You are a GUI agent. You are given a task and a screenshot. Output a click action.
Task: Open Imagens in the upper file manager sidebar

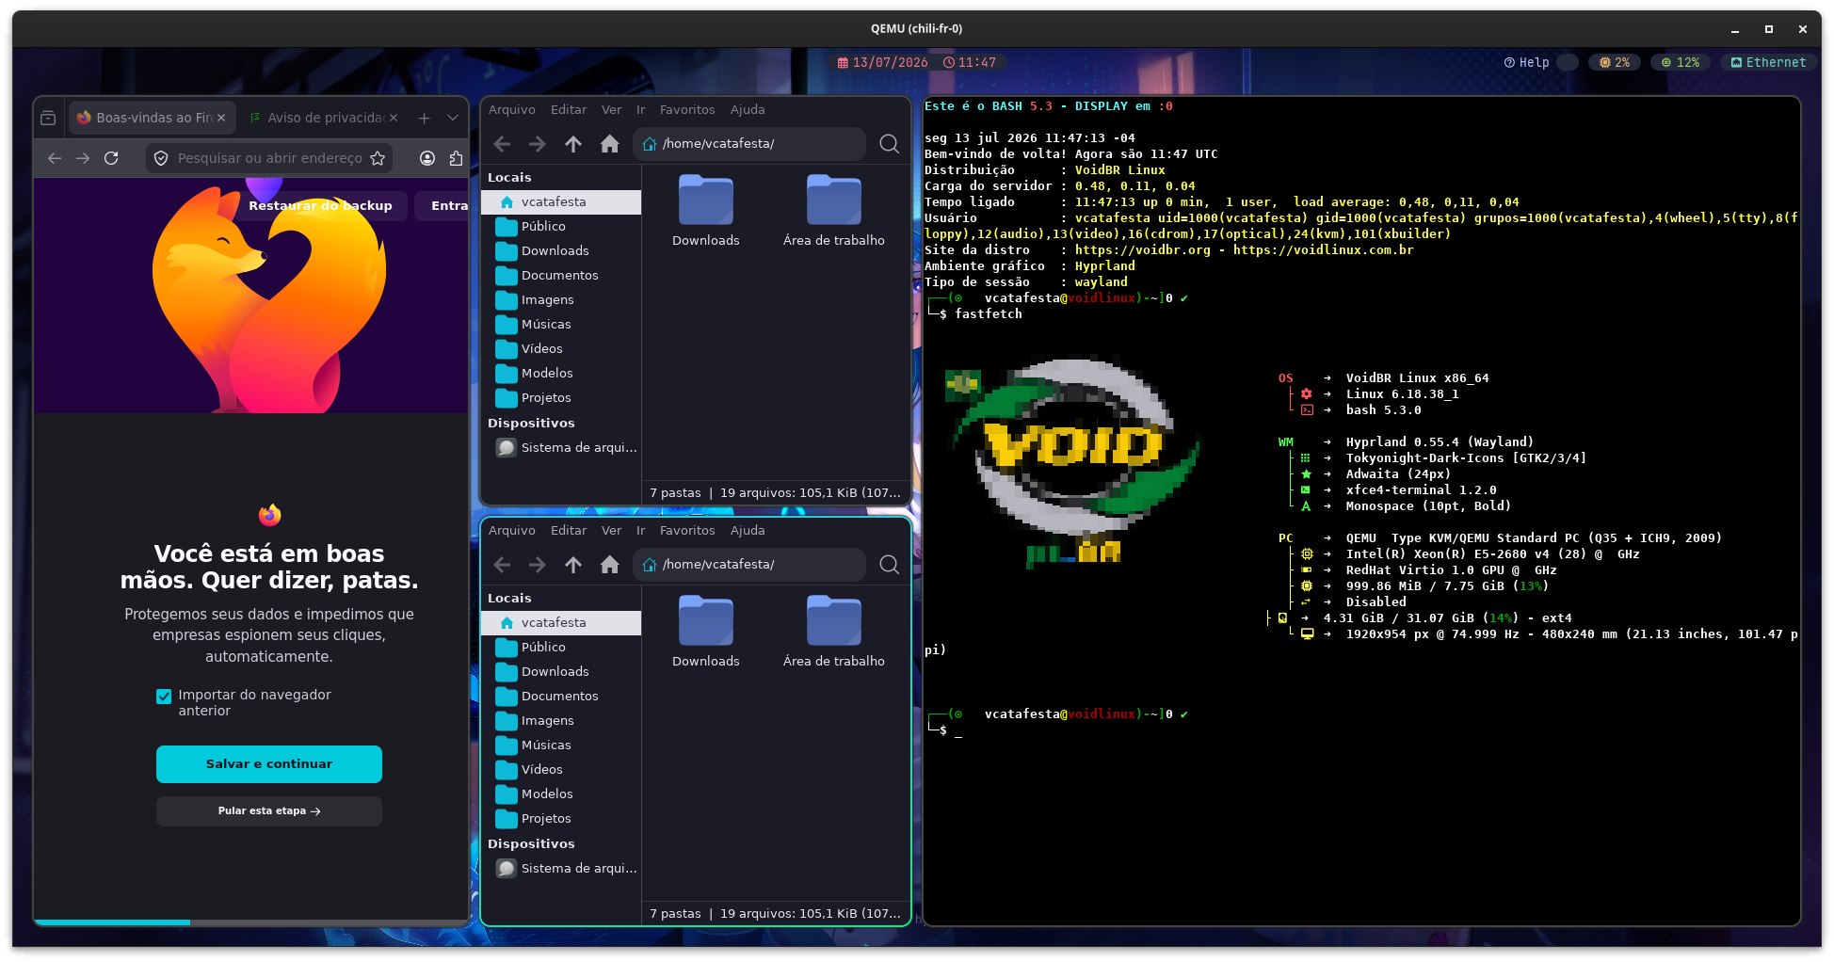[561, 300]
